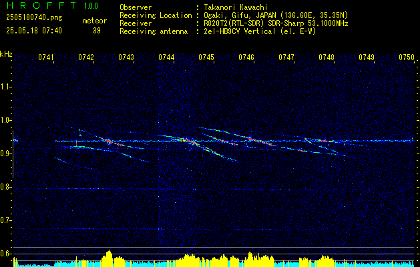Click the meteor count value 39
Viewport: 420px width, 267px height.
pyautogui.click(x=97, y=31)
